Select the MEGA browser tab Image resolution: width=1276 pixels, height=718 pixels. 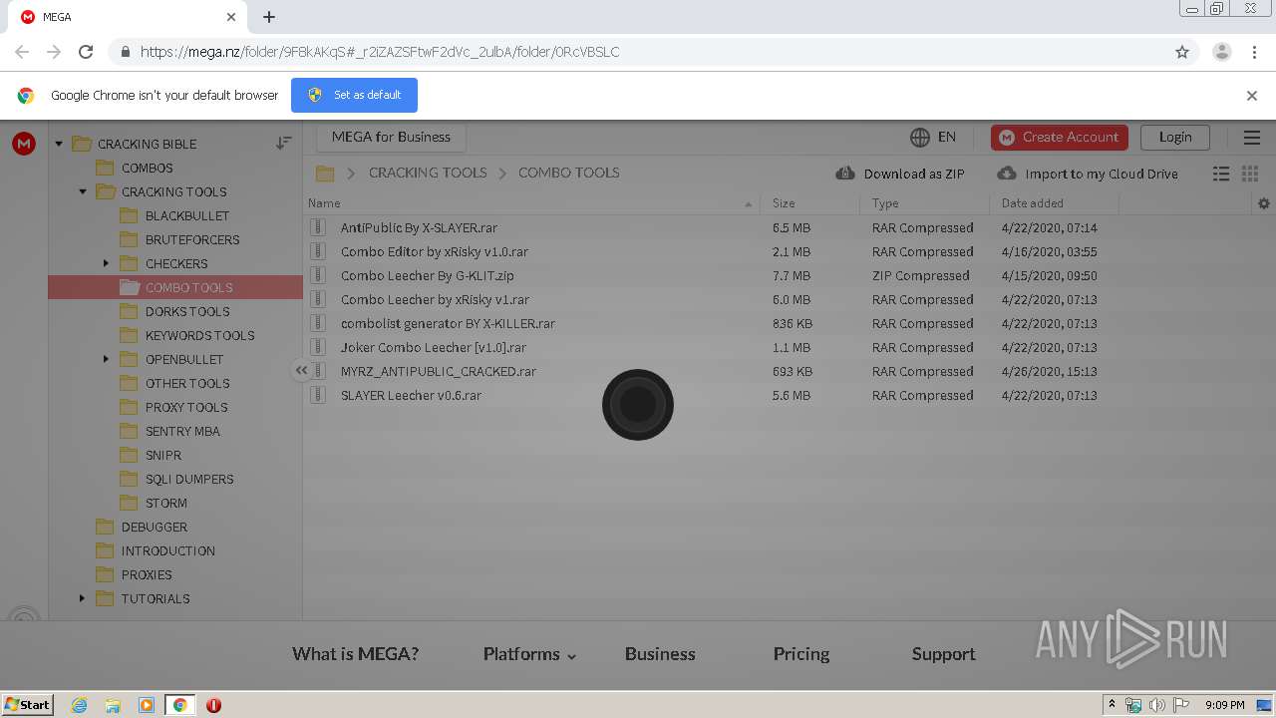pos(128,17)
